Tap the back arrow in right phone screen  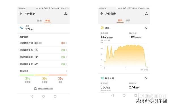coord(102,14)
